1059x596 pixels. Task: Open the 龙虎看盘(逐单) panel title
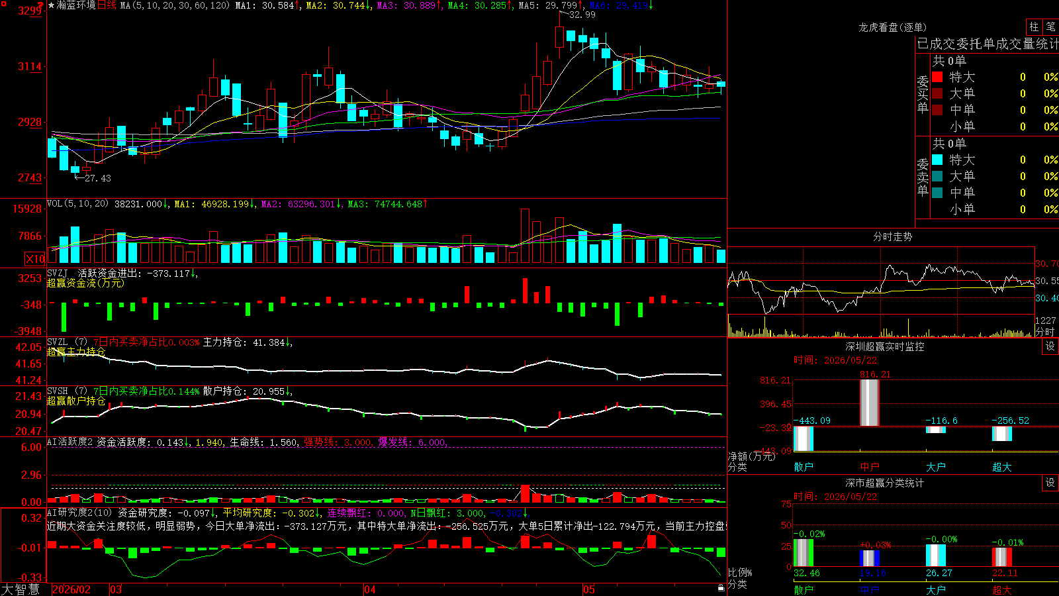(x=892, y=27)
